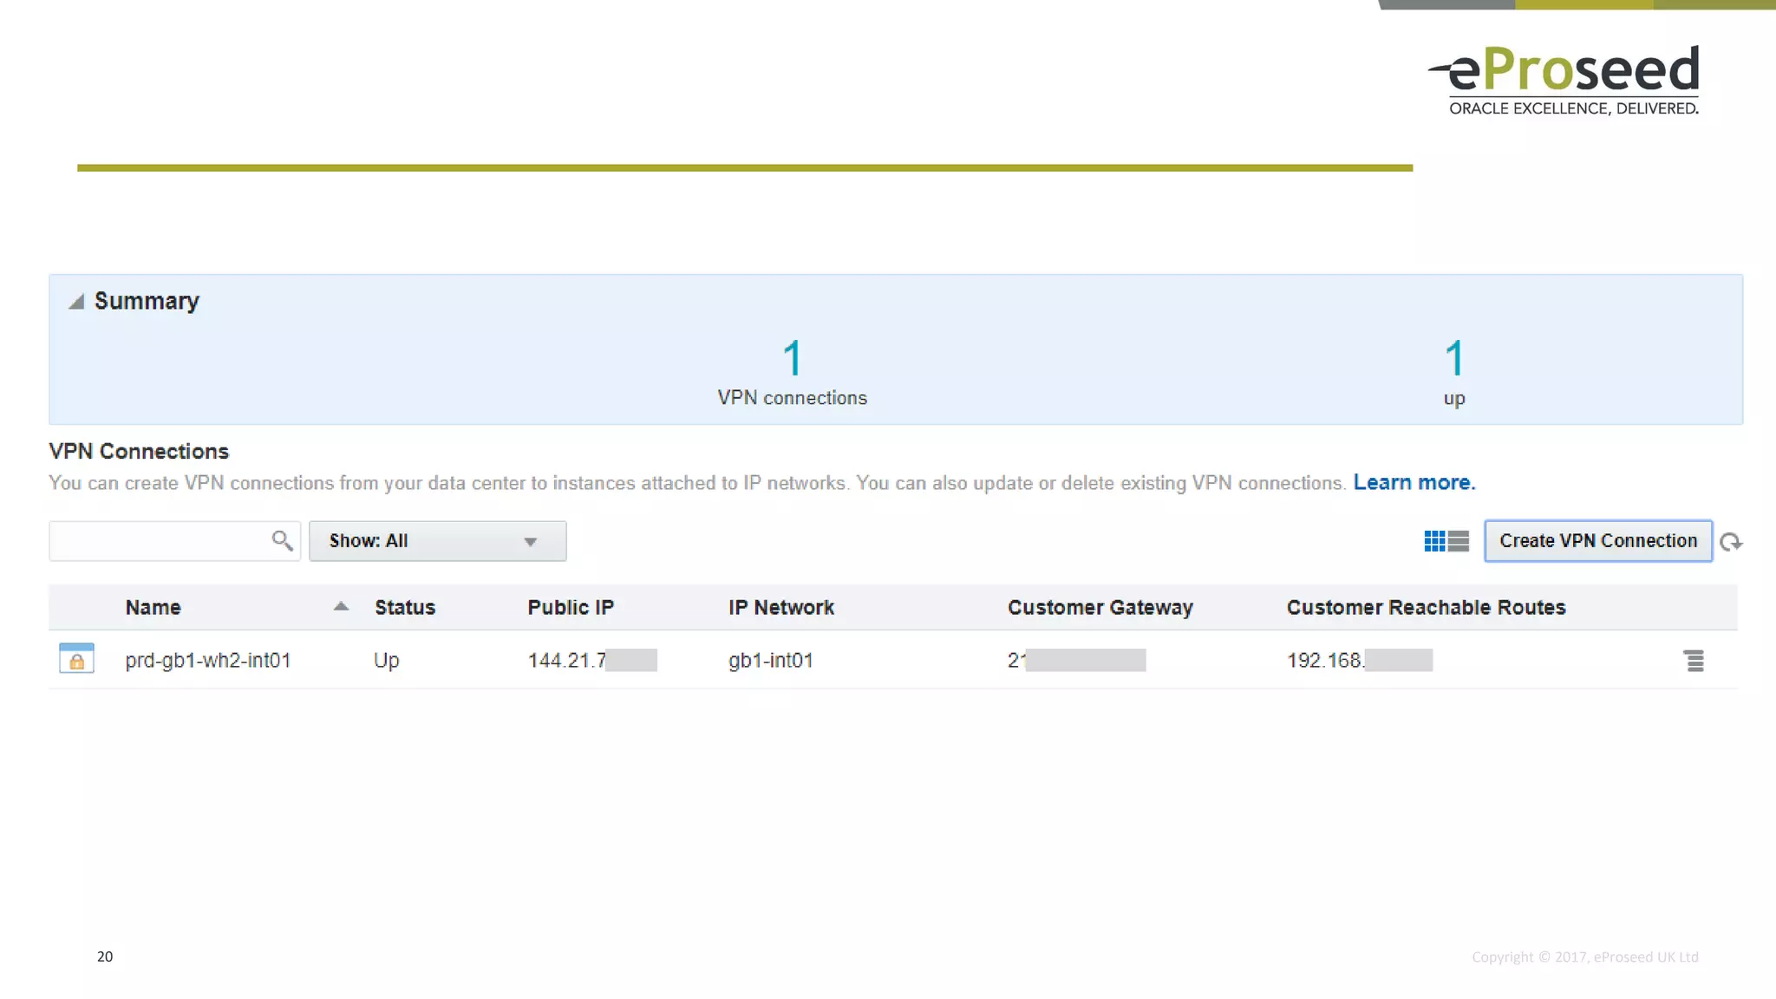Open the Learn more link
1776x999 pixels.
pos(1414,483)
